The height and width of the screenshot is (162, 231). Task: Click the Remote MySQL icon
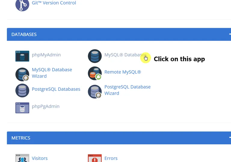tap(95, 73)
